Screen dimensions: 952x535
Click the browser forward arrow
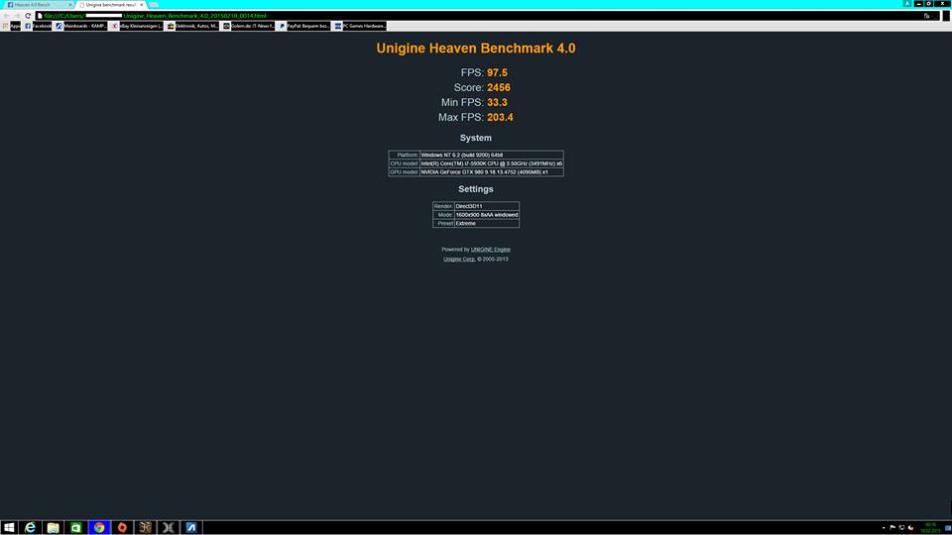coord(17,16)
